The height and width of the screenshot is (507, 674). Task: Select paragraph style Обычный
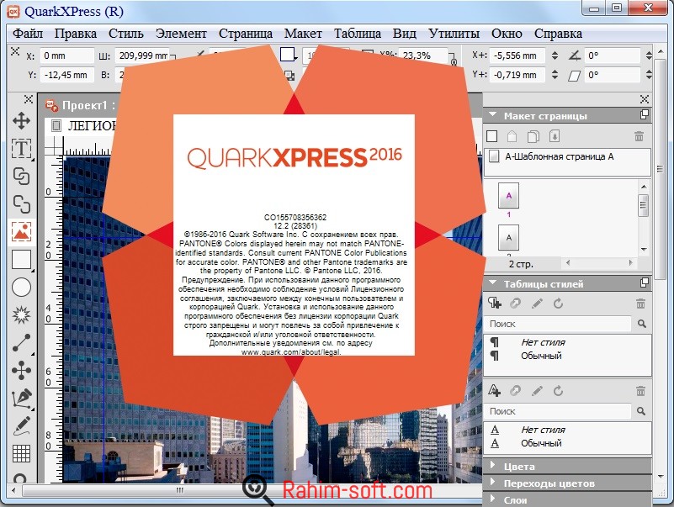[x=541, y=356]
